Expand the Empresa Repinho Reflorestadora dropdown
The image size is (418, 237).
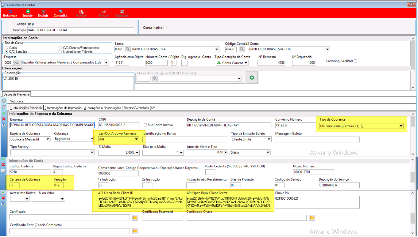[x=106, y=62]
